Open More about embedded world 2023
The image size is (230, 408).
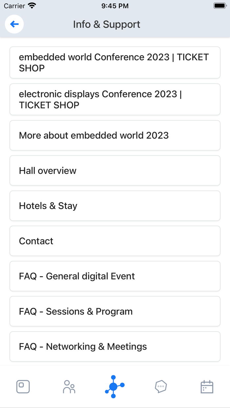pos(115,135)
